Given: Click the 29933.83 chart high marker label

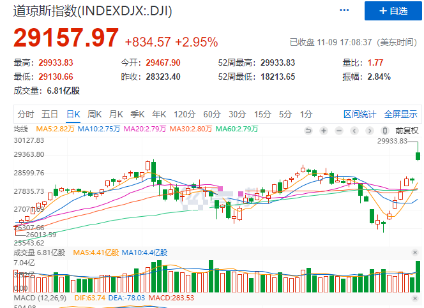Looking at the screenshot, I should pyautogui.click(x=392, y=141).
